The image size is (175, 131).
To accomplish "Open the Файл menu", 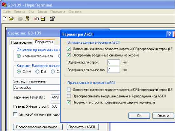I will [x=7, y=11].
